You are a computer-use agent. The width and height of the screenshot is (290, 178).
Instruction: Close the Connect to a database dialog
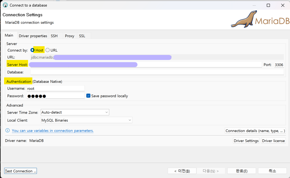tap(282, 5)
